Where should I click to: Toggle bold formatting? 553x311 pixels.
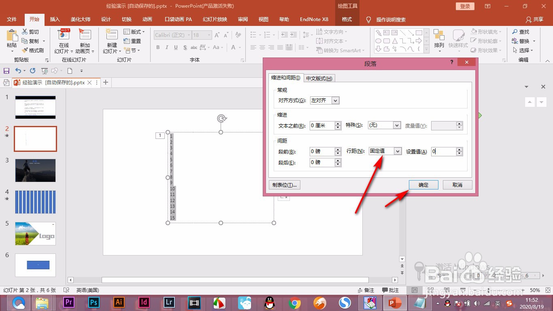point(158,47)
